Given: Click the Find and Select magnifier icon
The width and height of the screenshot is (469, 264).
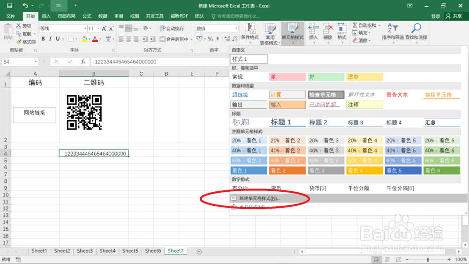Looking at the screenshot, I should 416,29.
